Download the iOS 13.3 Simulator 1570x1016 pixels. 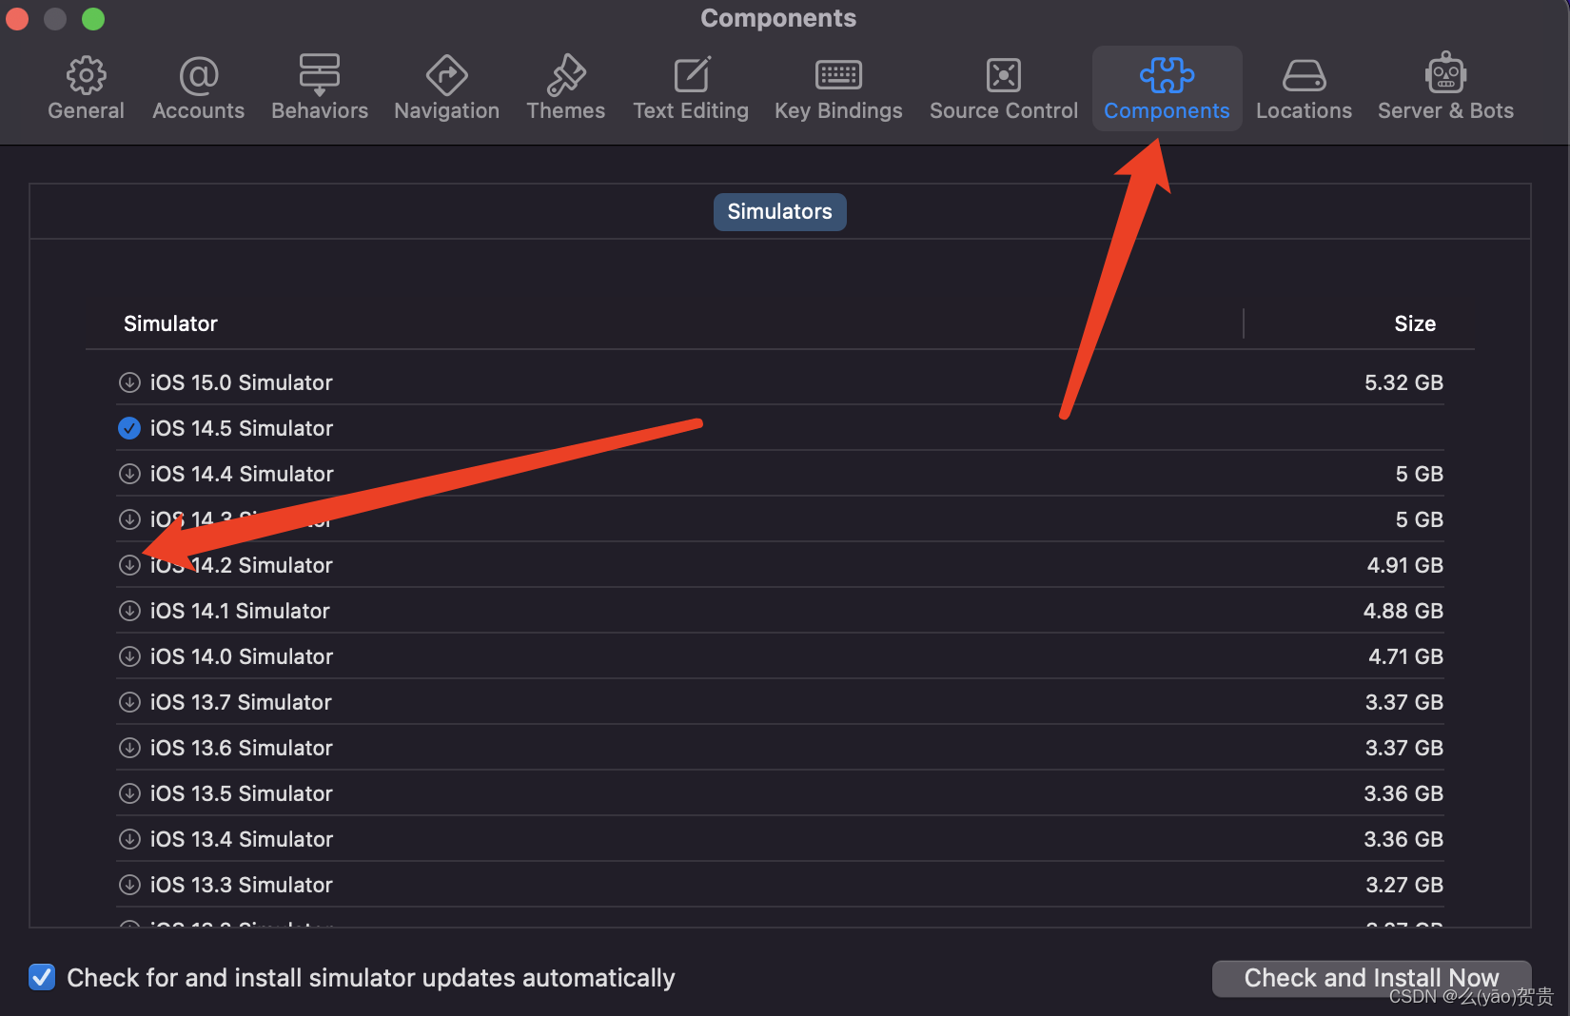click(129, 885)
